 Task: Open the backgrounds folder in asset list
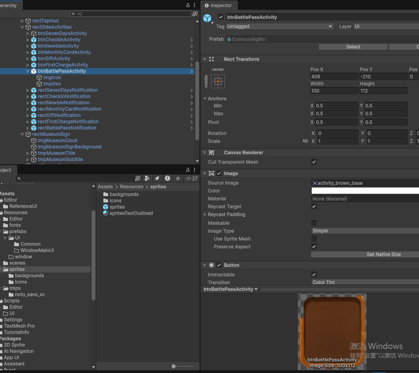[x=121, y=194]
